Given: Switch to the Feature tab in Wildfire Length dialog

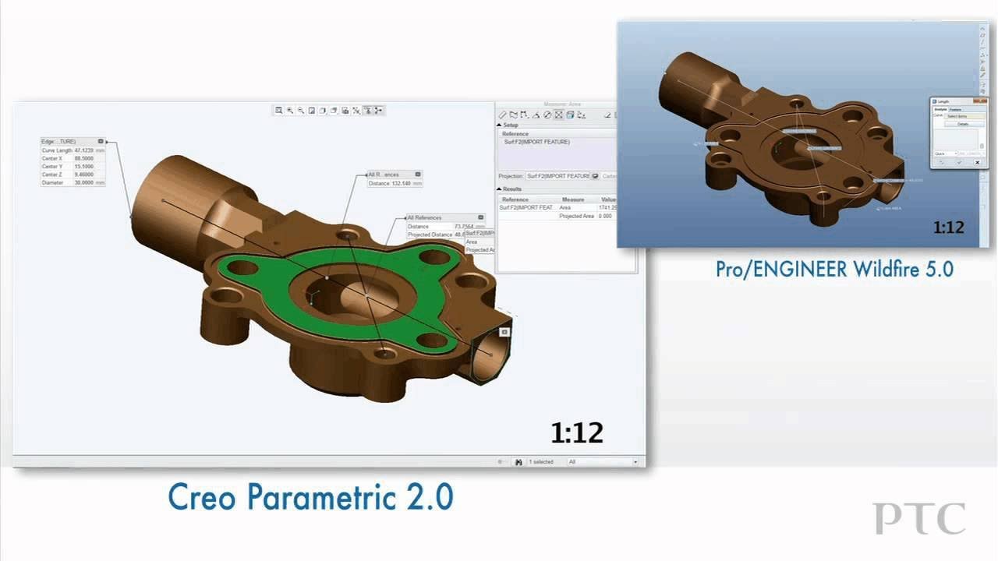Looking at the screenshot, I should point(955,110).
